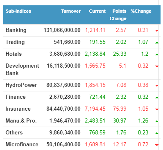Click Hotels points change 25.33
Screen dimensions: 163x150
120,54
